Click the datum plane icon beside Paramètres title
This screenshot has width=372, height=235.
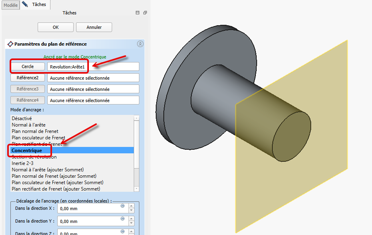point(10,44)
